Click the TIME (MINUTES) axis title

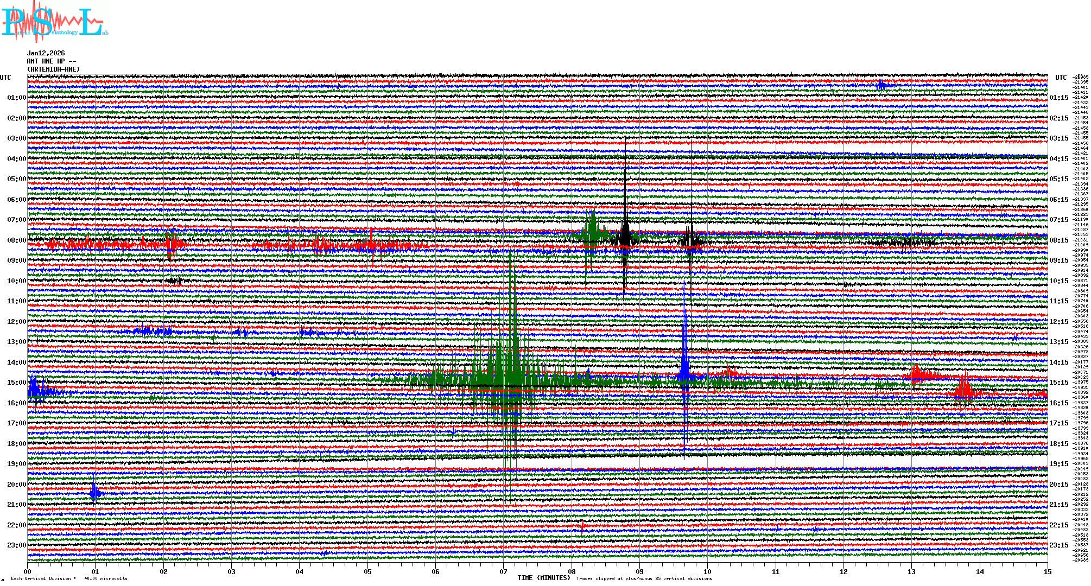pyautogui.click(x=544, y=578)
